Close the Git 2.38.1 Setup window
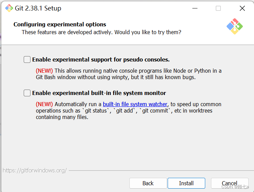 coord(242,8)
